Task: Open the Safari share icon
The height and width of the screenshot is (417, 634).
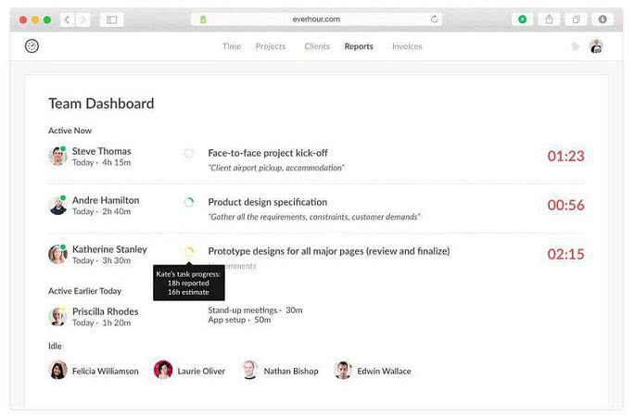Action: [549, 19]
